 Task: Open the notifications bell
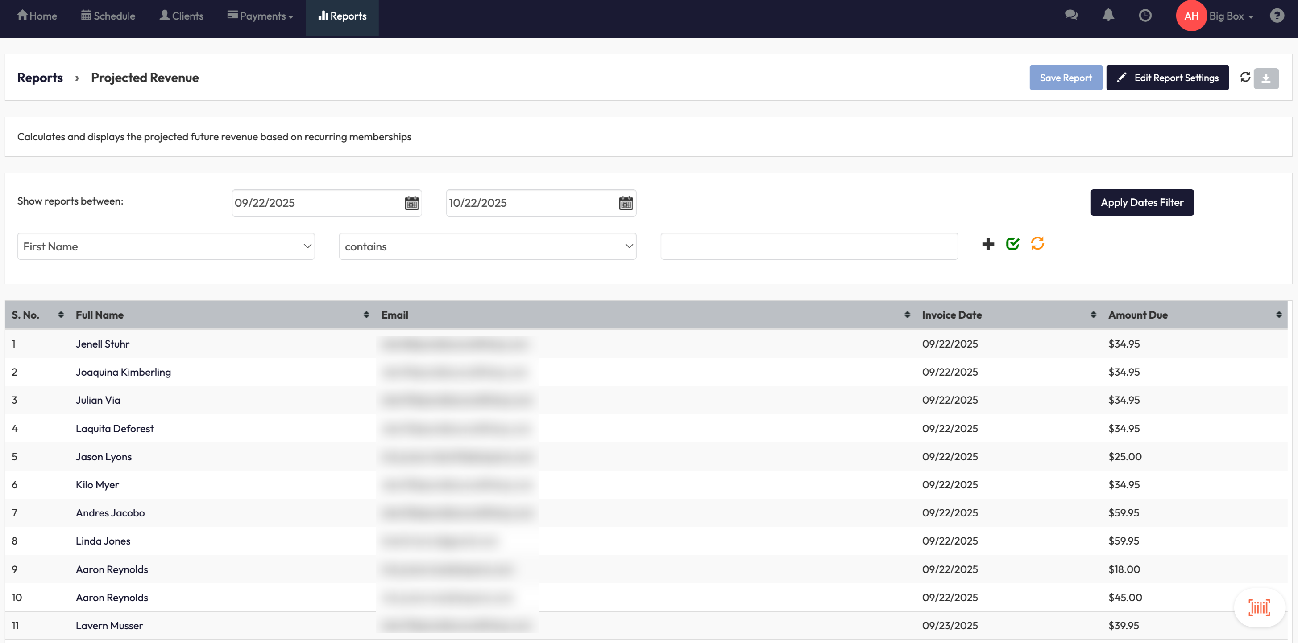1108,16
